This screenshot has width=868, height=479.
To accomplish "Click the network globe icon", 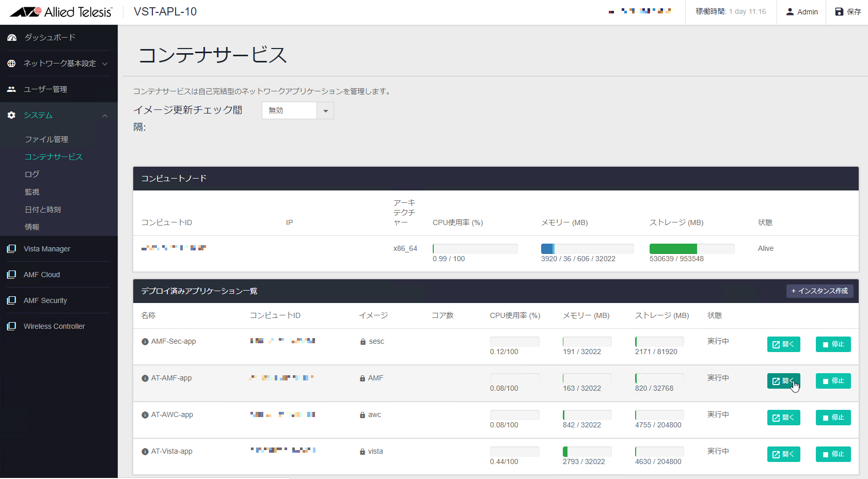I will point(11,63).
